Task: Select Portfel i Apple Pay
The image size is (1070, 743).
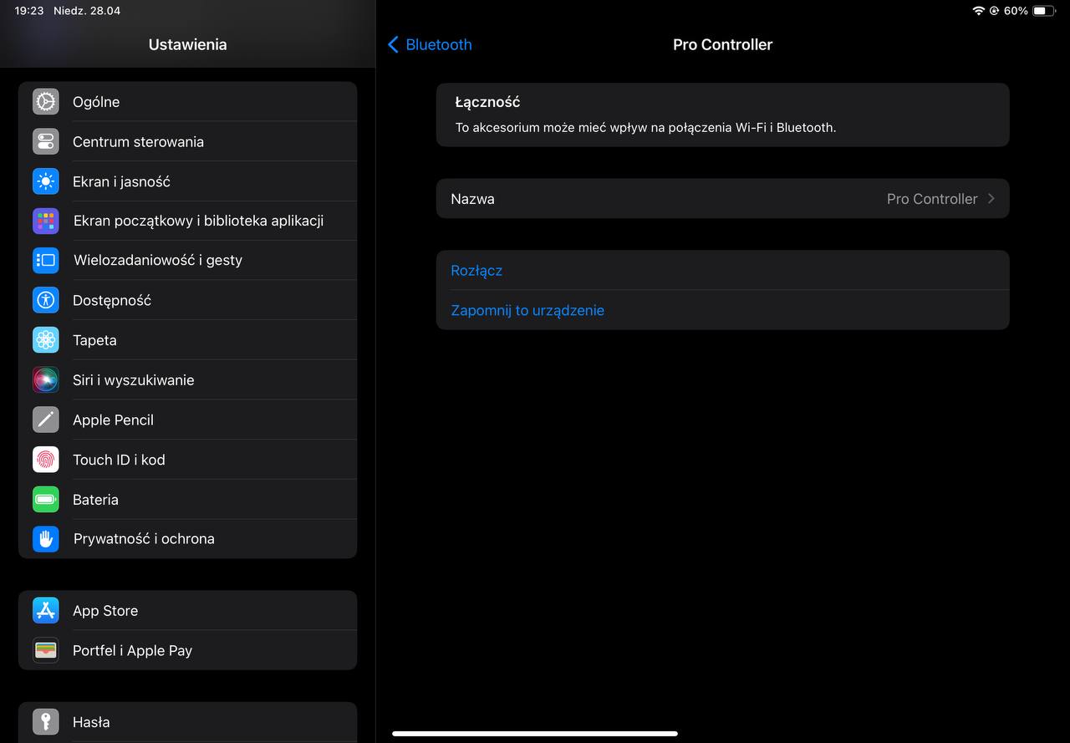Action: click(x=187, y=650)
